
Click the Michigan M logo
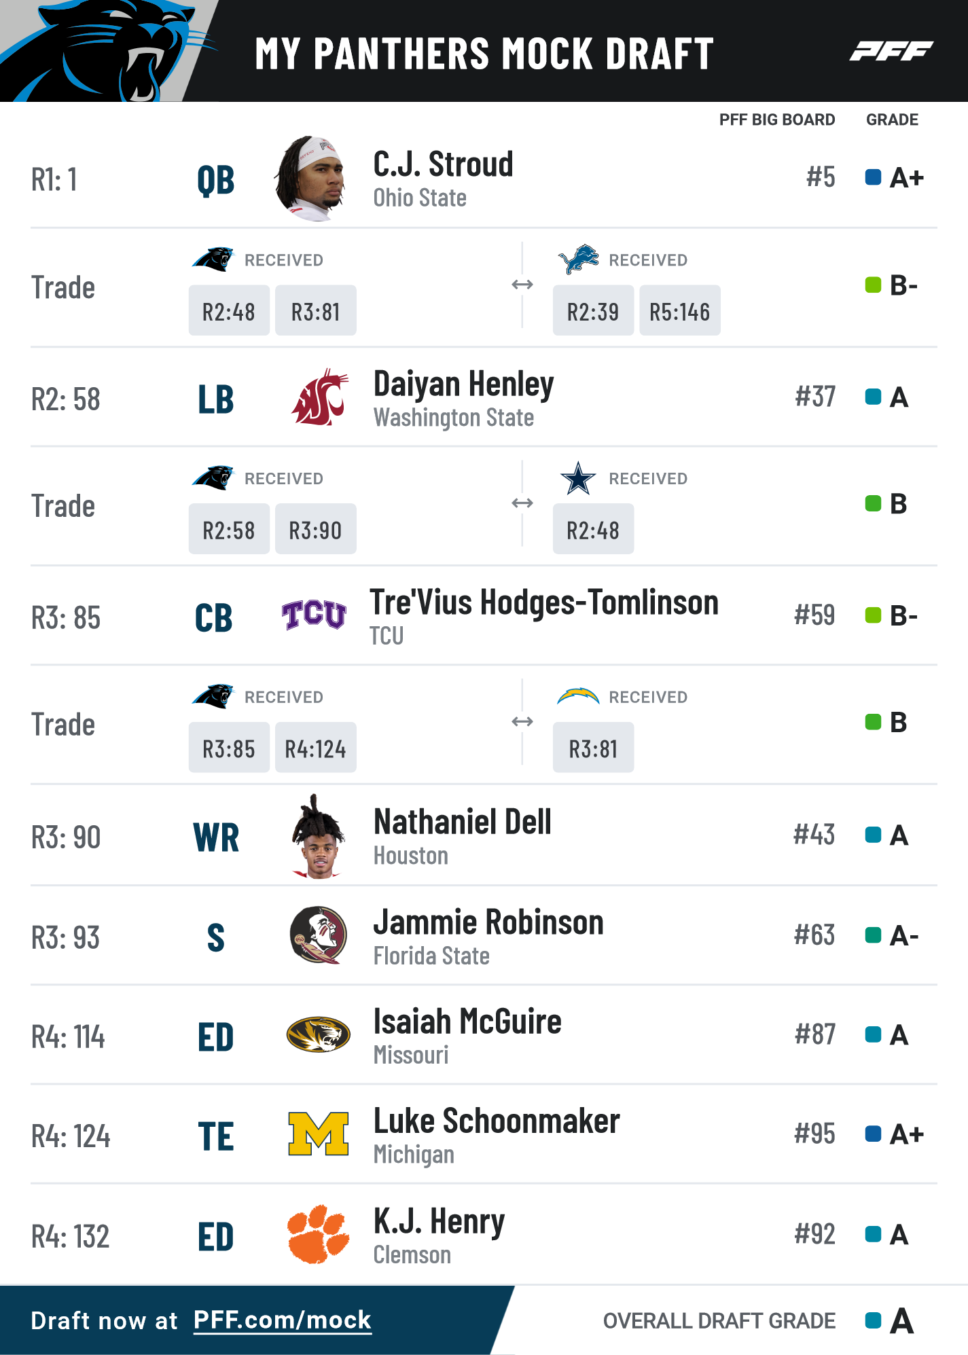click(x=318, y=1134)
